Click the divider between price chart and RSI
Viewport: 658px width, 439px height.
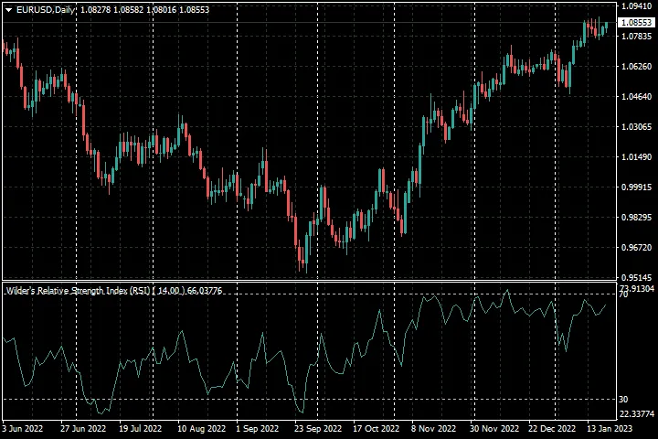311,282
